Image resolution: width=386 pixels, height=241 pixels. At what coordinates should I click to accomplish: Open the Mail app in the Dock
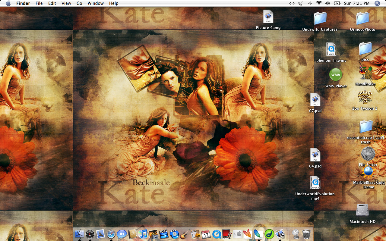pyautogui.click(x=100, y=234)
